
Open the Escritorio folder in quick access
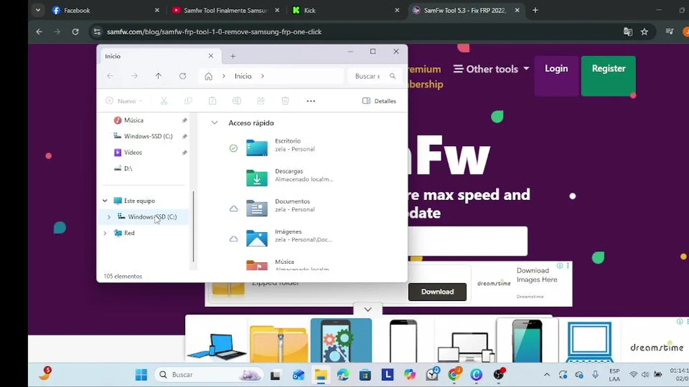click(x=280, y=145)
